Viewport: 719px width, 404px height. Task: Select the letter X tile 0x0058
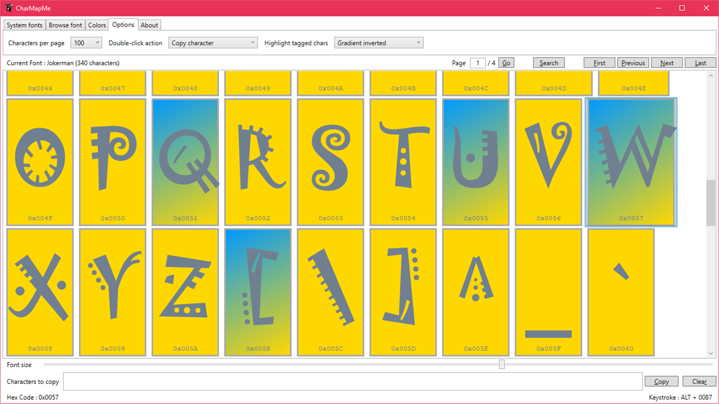(40, 292)
